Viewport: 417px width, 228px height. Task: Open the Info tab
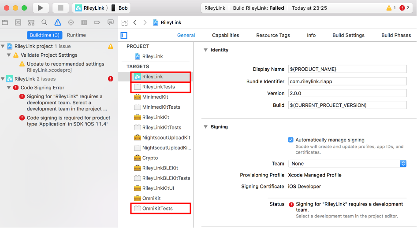pyautogui.click(x=311, y=35)
